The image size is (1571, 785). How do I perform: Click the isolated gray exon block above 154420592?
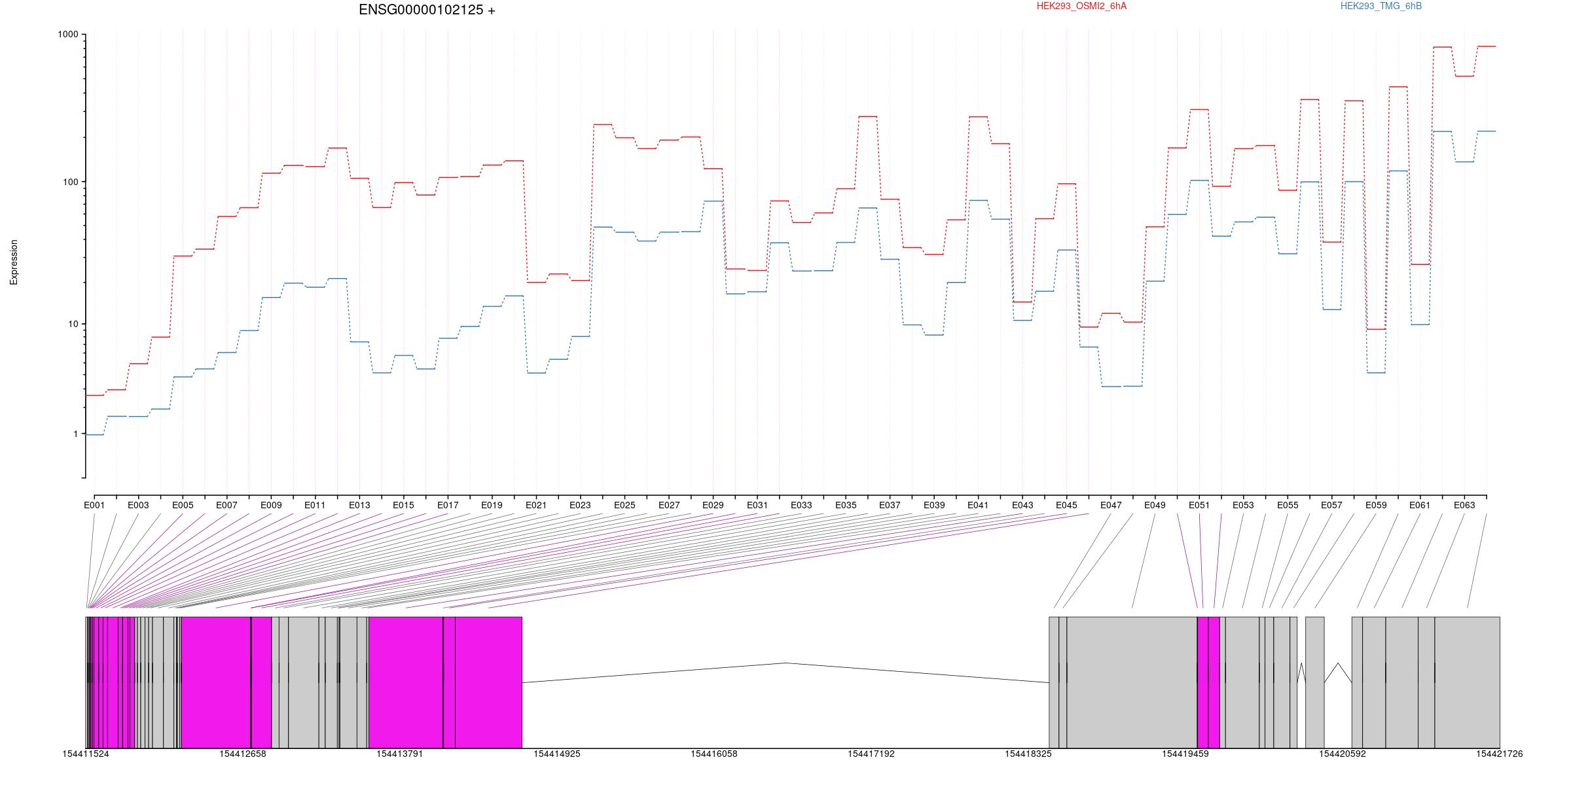(1314, 682)
